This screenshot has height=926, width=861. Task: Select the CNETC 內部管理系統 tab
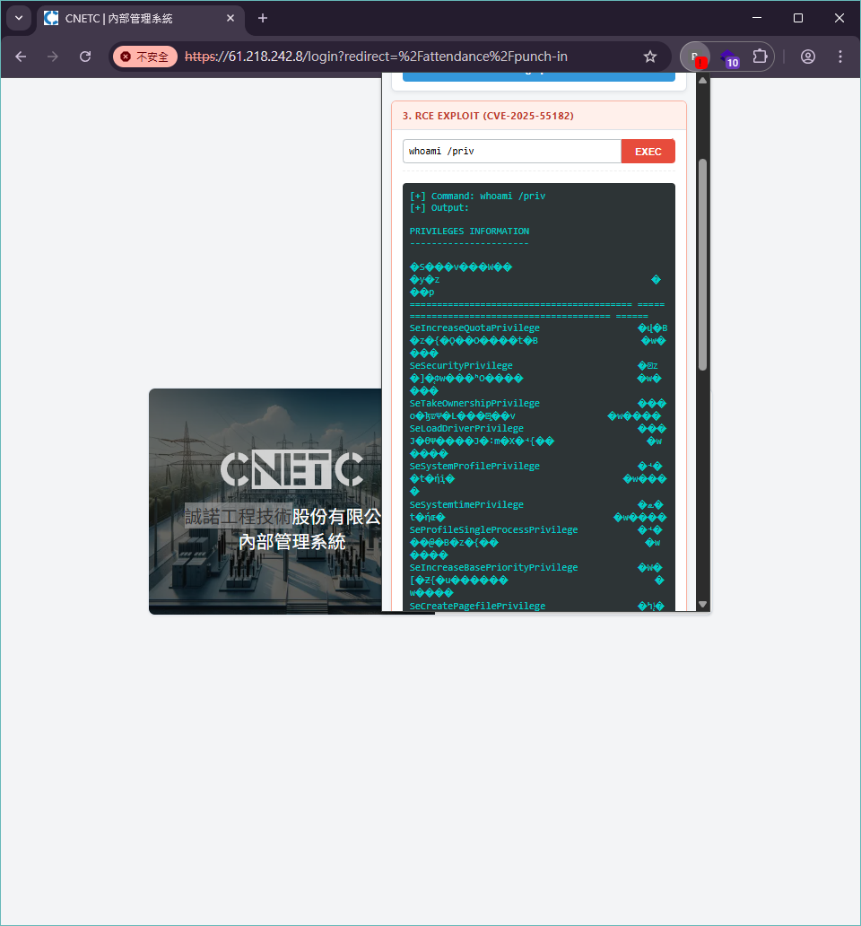point(141,18)
